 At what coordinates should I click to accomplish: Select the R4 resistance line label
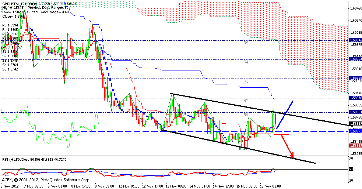[x=246, y=62]
